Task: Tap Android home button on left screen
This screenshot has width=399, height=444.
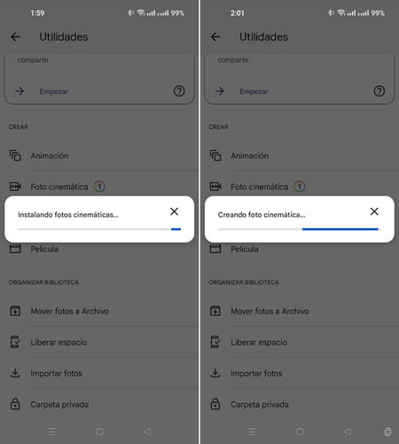Action: pyautogui.click(x=99, y=432)
